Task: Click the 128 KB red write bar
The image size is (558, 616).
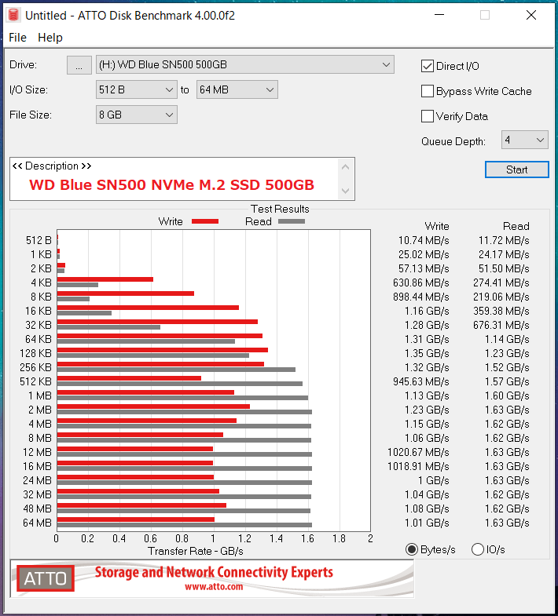Action: coord(163,350)
